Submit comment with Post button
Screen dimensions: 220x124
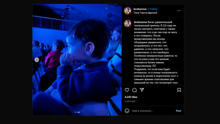178,111
